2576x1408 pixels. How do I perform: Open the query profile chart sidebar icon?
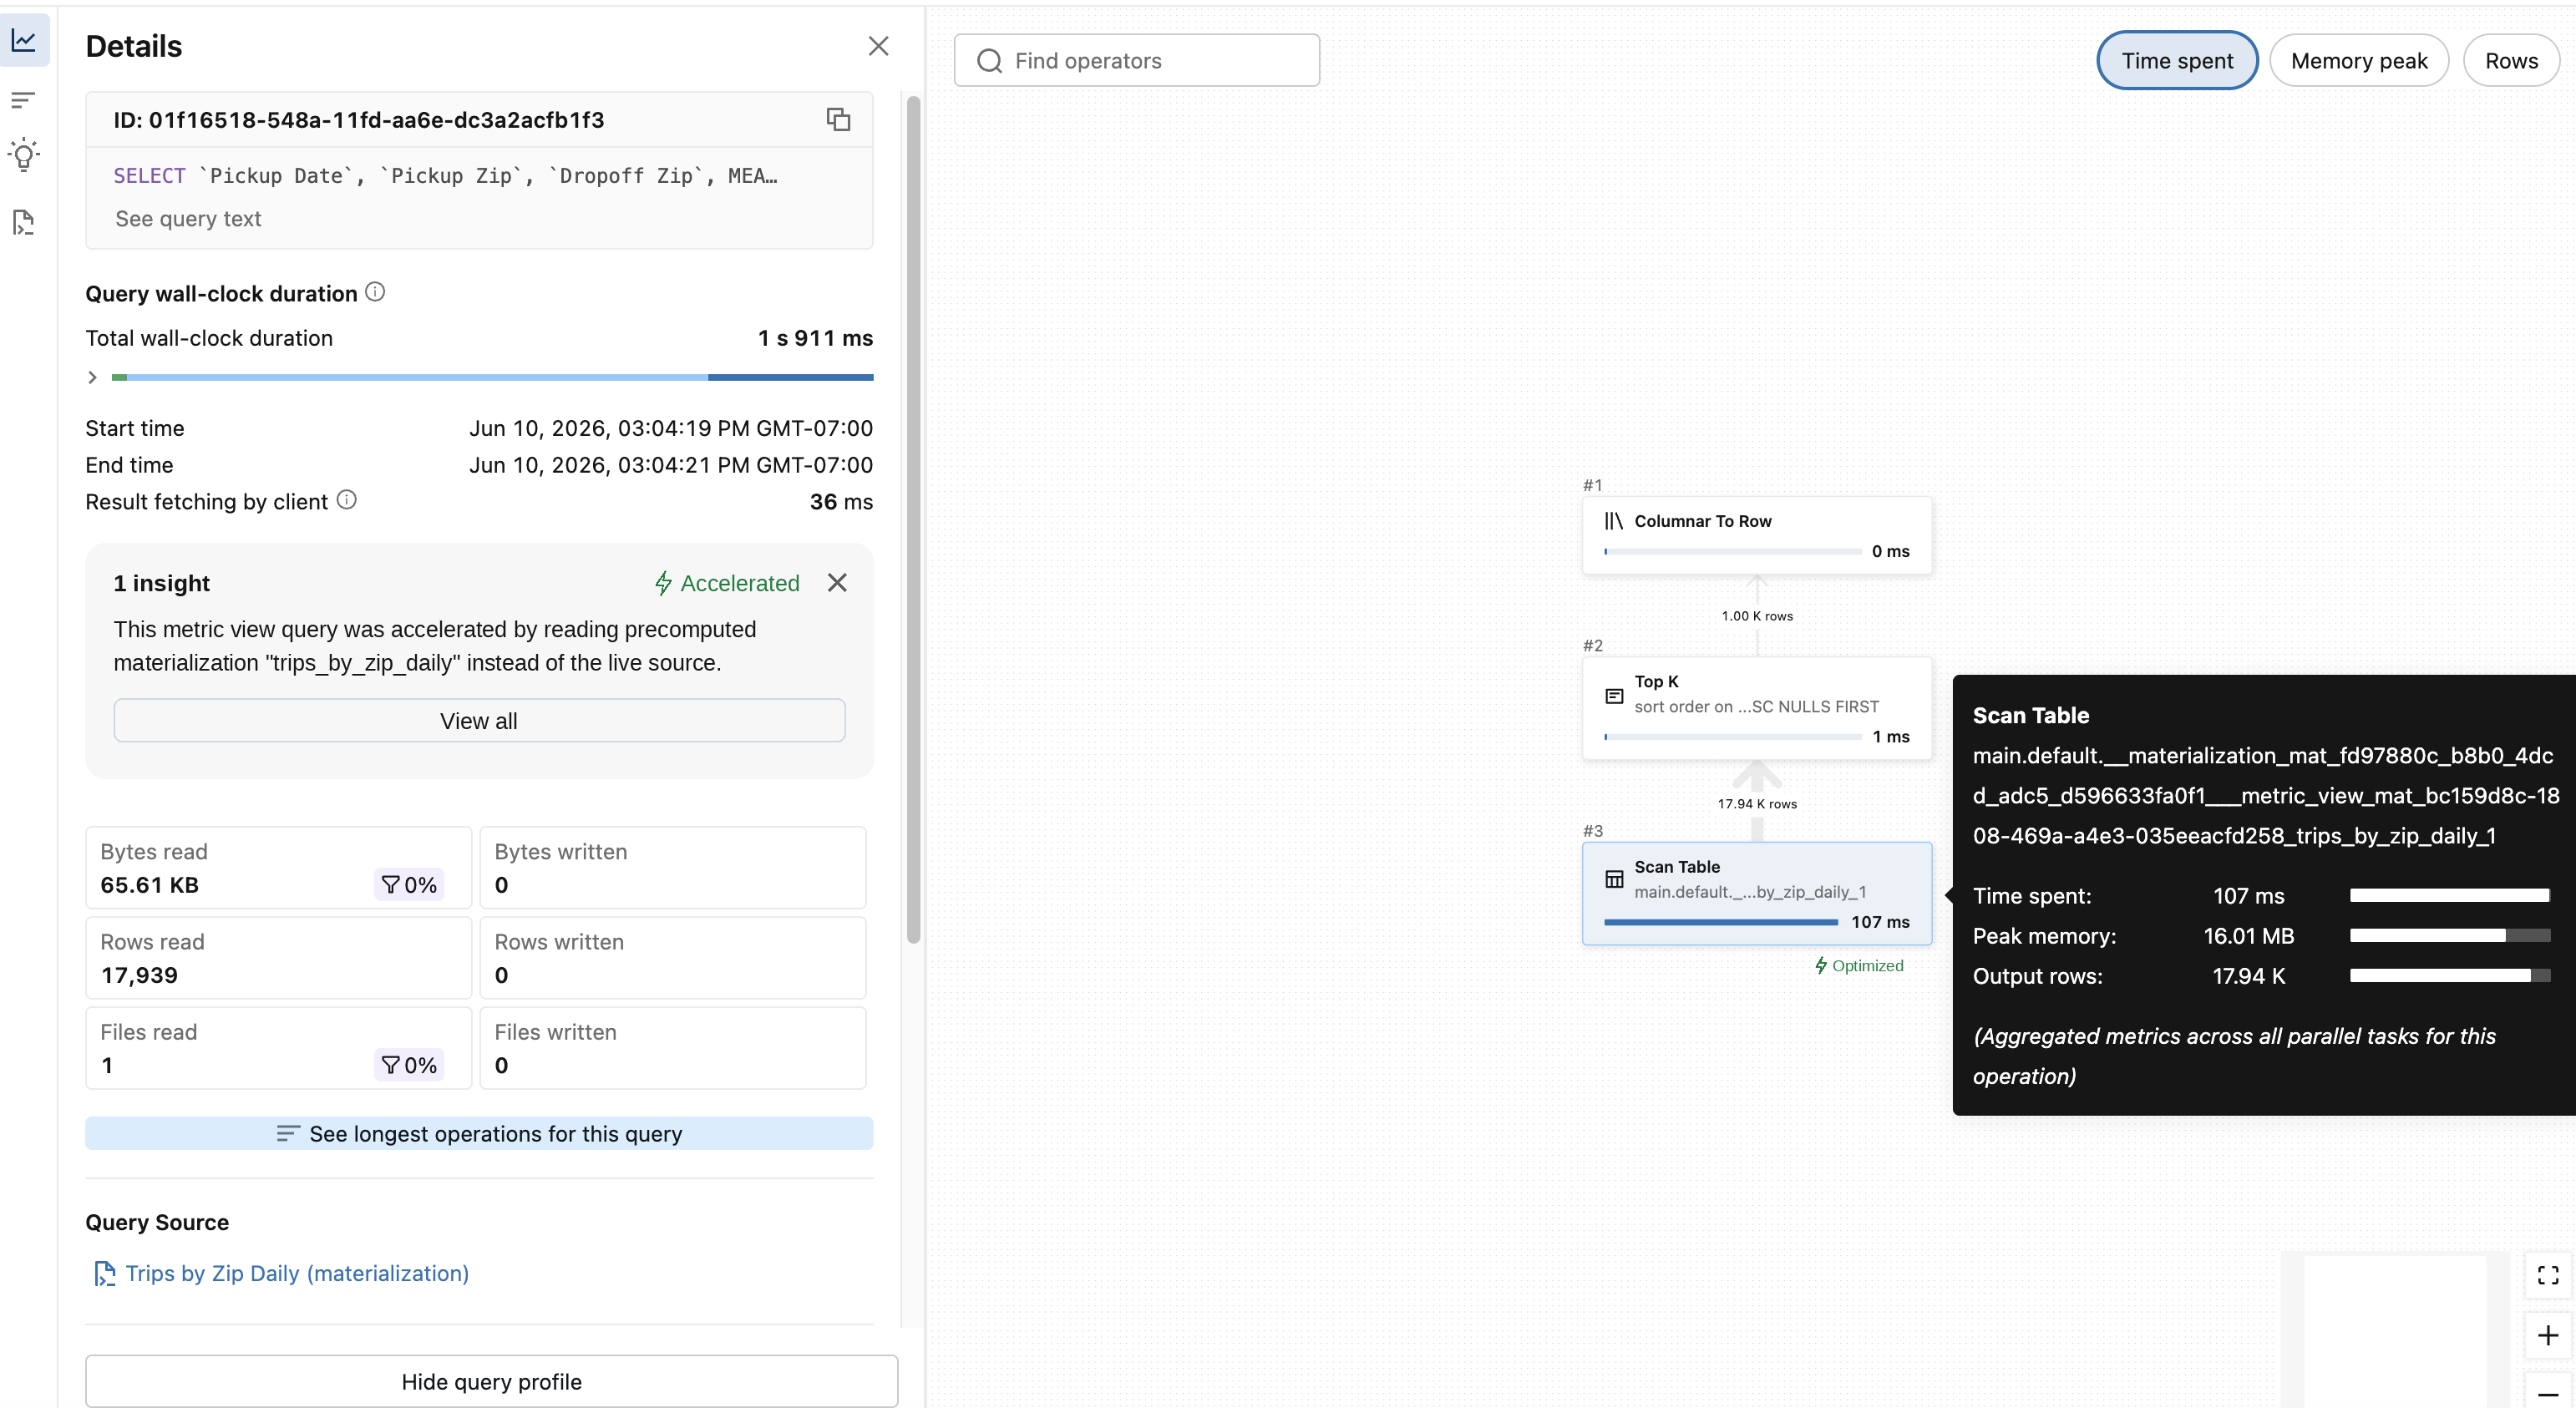tap(24, 41)
